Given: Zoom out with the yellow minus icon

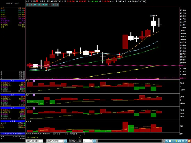Looking at the screenshot, I should point(173,141).
